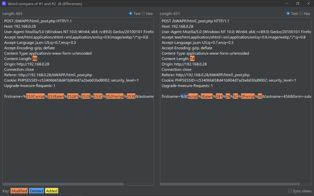Click the Origin header in right pane
The width and height of the screenshot is (314, 196).
[x=184, y=64]
